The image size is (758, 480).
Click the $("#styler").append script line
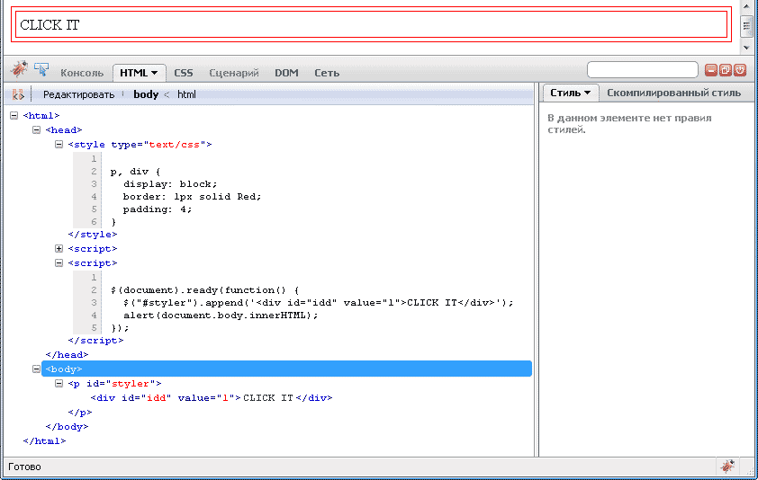pos(318,303)
